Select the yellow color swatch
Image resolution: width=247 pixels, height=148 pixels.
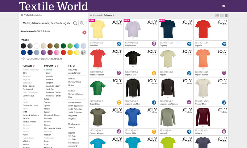[77, 52]
